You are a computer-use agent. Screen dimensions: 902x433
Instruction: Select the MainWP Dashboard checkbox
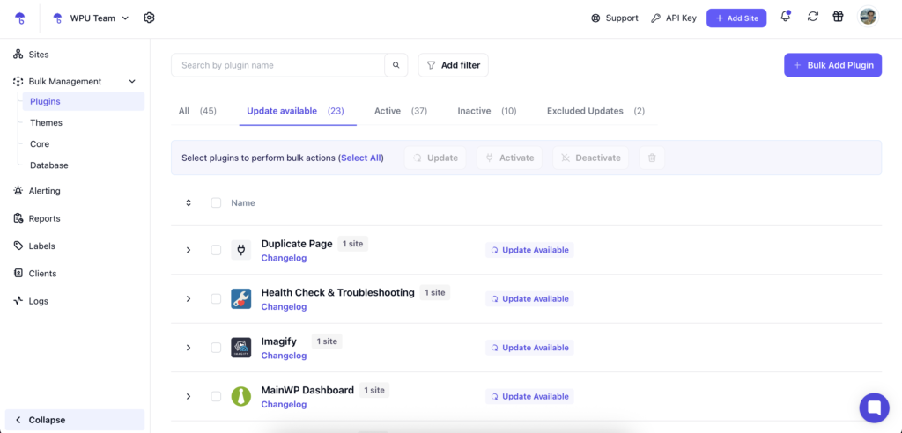[216, 397]
